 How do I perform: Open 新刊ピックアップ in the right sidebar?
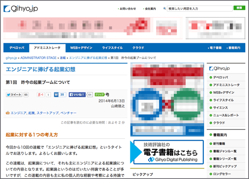pyautogui.click(x=225, y=166)
